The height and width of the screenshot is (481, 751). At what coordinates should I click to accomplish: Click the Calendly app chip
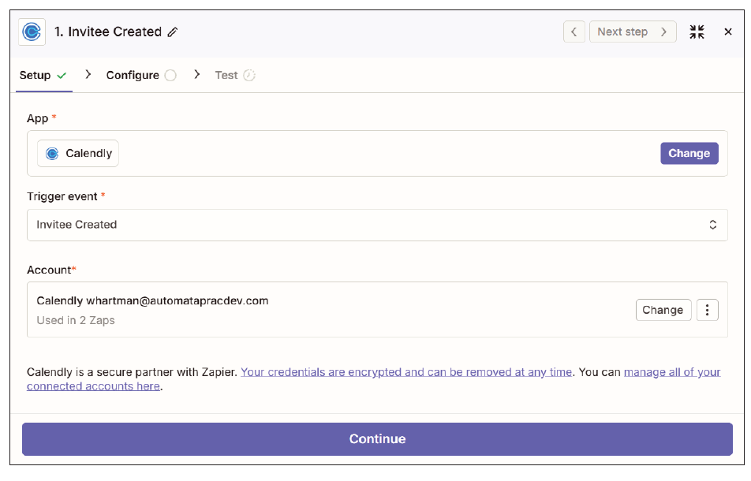(x=78, y=153)
